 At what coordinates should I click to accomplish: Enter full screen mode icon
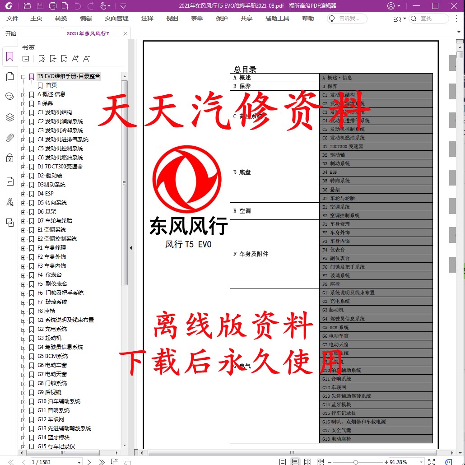coord(432,462)
